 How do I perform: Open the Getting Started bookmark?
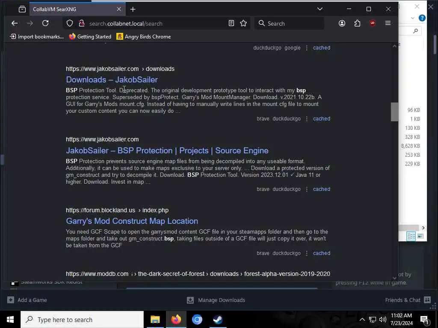pyautogui.click(x=90, y=37)
